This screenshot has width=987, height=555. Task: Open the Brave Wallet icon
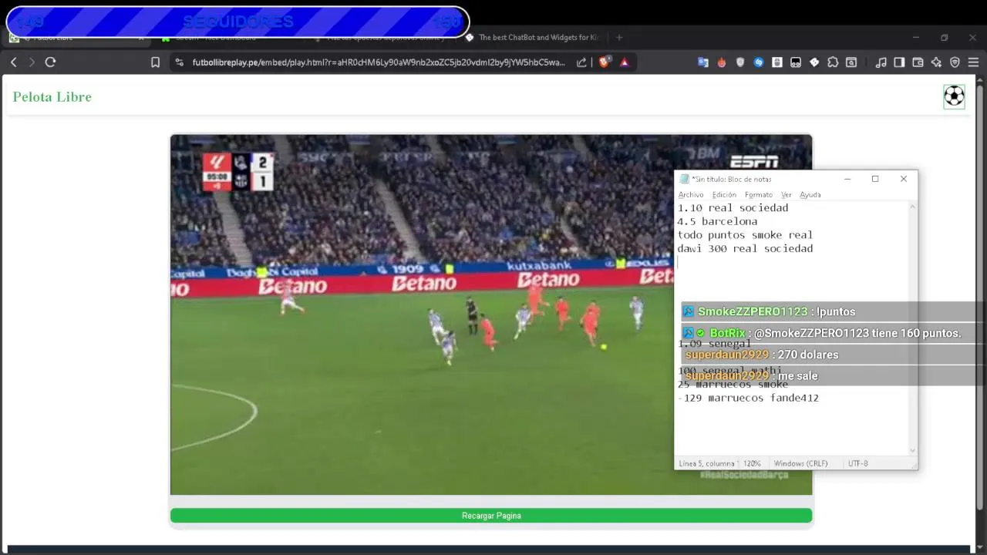(918, 62)
